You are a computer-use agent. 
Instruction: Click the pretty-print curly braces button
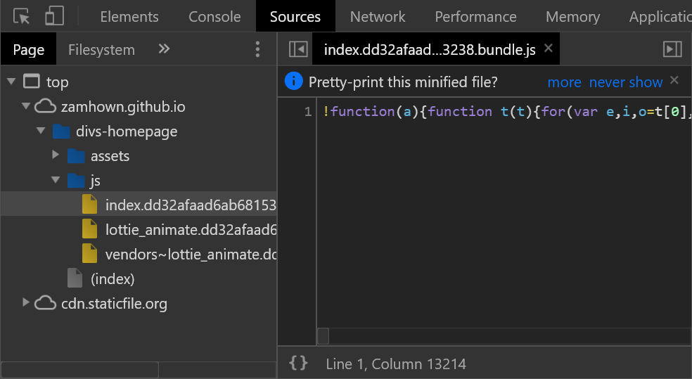[x=298, y=363]
